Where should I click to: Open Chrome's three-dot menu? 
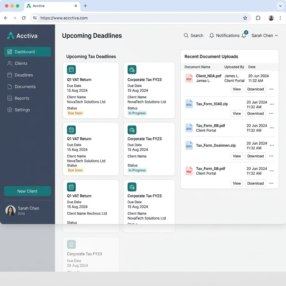pyautogui.click(x=280, y=18)
